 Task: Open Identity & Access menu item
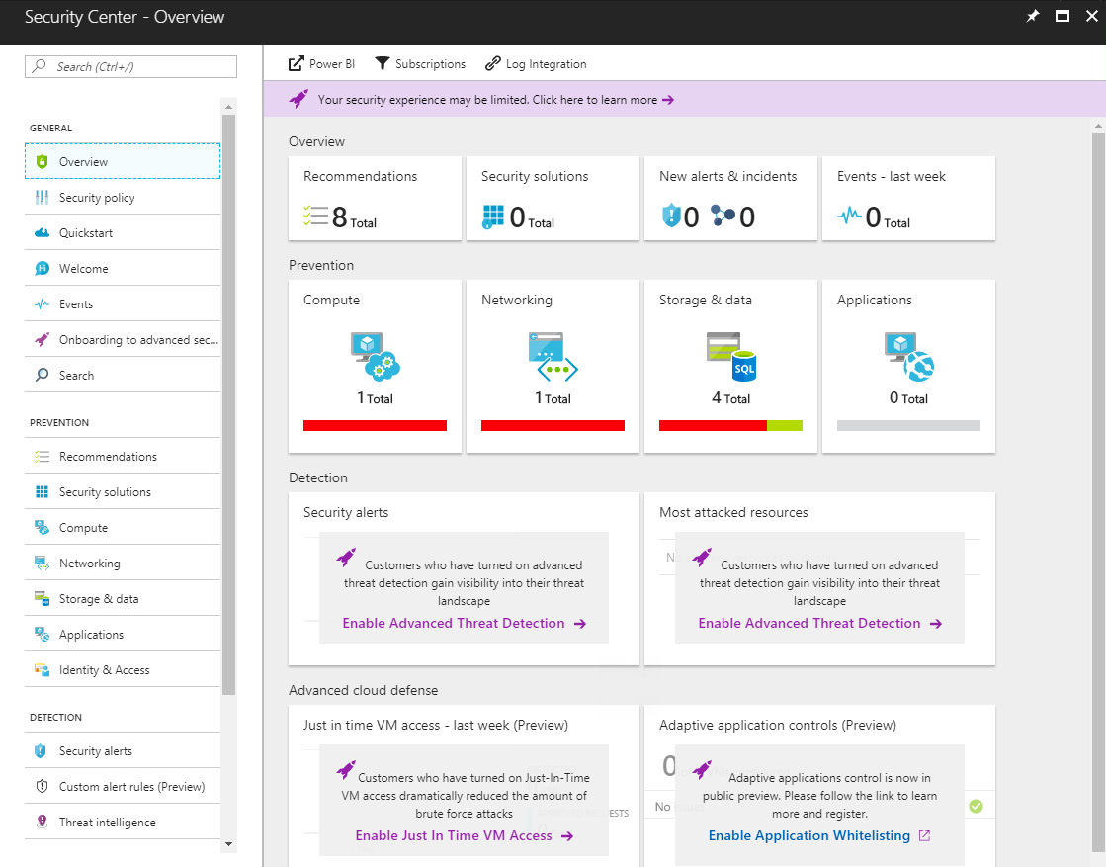click(104, 670)
